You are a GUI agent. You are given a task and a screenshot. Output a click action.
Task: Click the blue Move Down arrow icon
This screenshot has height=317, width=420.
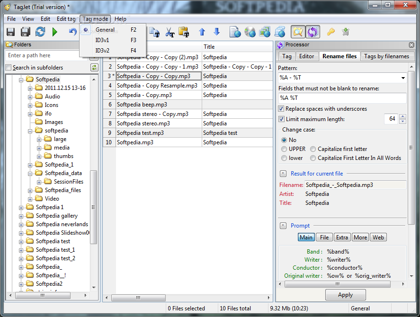tap(217, 32)
